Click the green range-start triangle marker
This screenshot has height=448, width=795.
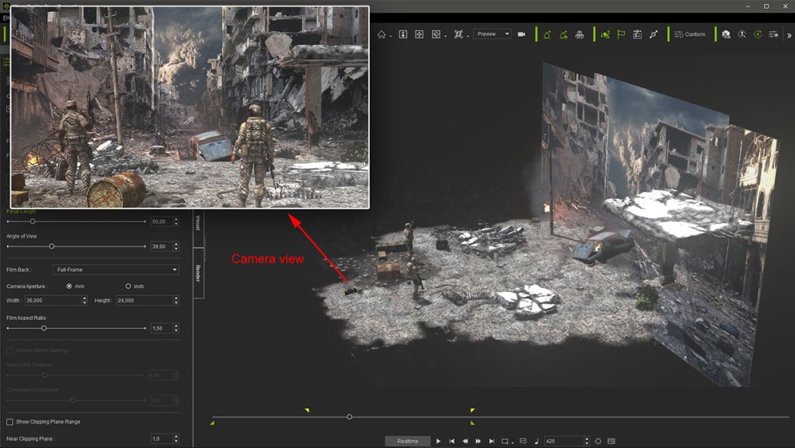click(x=212, y=423)
